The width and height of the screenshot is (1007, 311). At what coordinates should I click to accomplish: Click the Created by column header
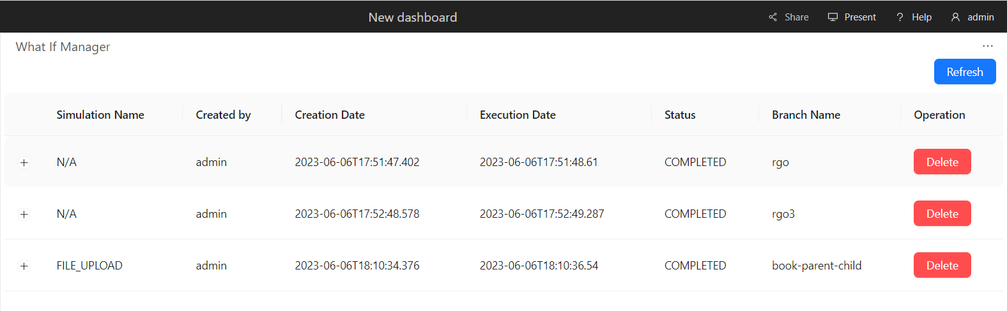pos(223,115)
